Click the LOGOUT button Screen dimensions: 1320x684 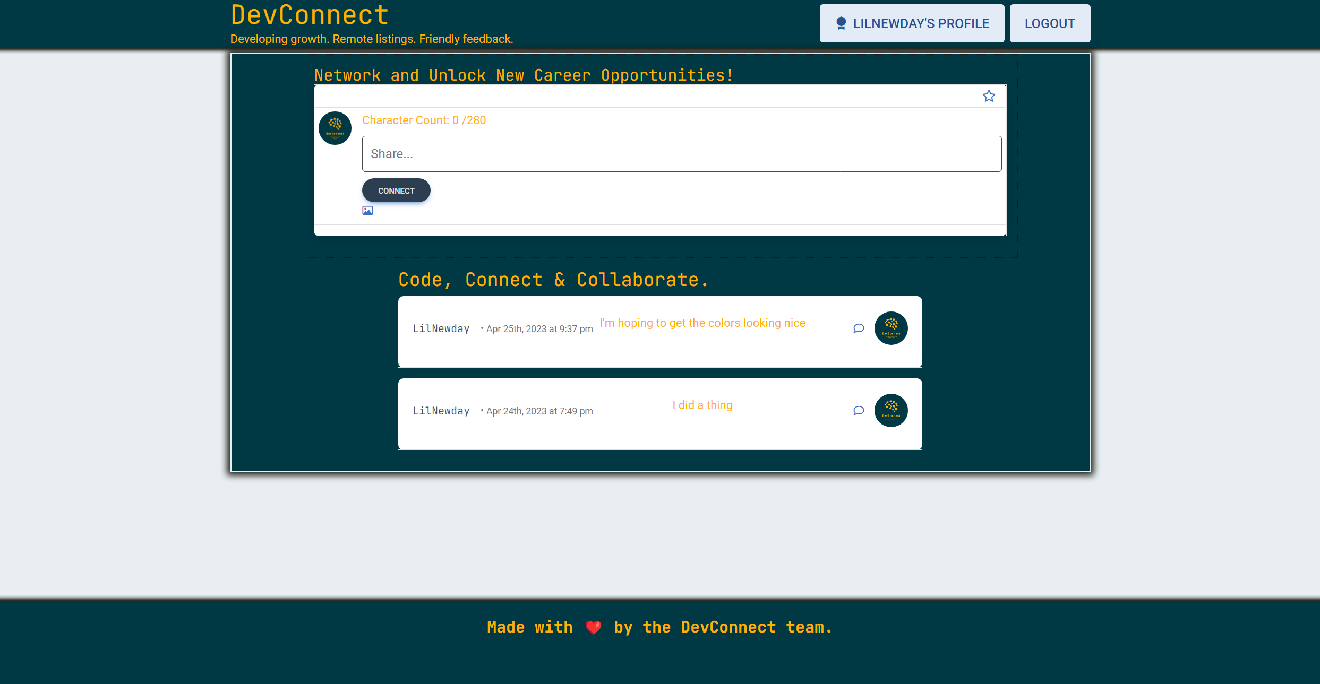(x=1050, y=23)
